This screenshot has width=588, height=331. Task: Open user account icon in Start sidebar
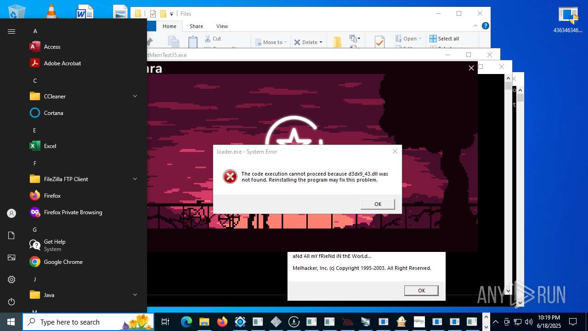tap(11, 213)
